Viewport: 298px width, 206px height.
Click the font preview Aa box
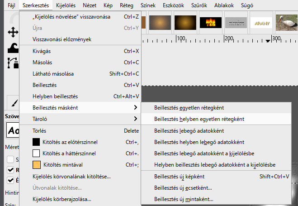tap(13, 130)
